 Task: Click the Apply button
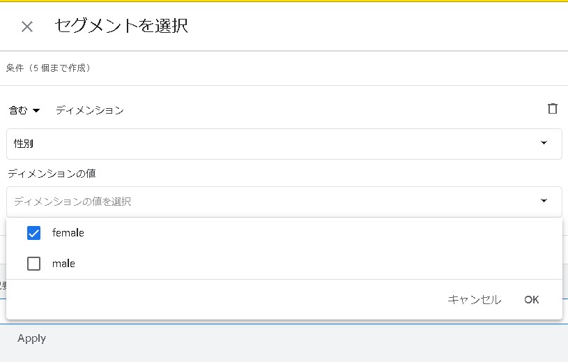click(x=32, y=338)
